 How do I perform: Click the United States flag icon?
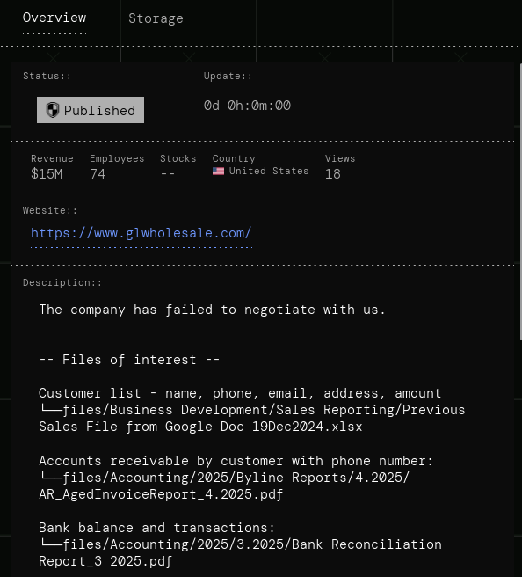(x=218, y=172)
